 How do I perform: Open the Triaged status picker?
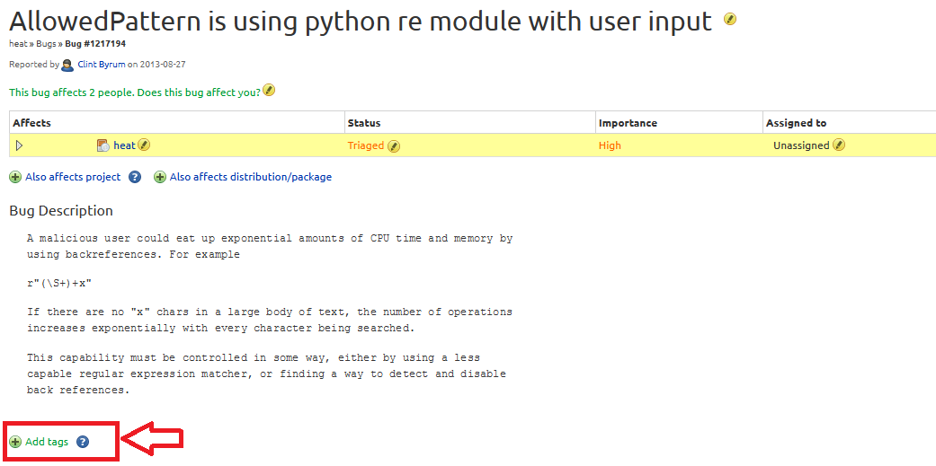[365, 145]
